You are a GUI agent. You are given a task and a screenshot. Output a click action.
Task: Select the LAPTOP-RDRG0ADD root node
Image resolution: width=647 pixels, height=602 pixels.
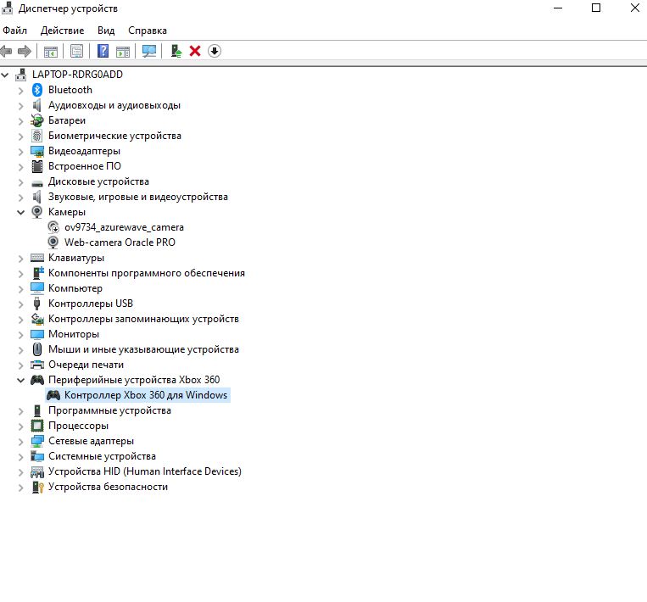click(x=77, y=75)
